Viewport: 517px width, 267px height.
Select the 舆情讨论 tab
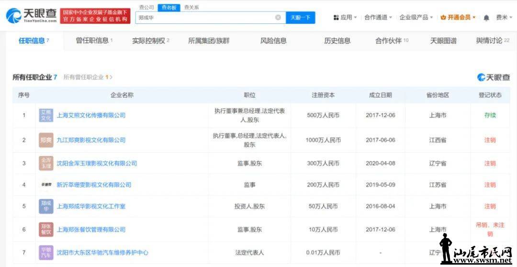pos(493,41)
